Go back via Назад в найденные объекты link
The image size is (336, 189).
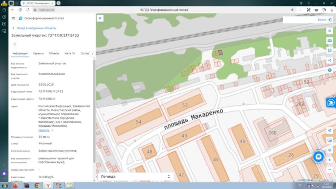34,28
